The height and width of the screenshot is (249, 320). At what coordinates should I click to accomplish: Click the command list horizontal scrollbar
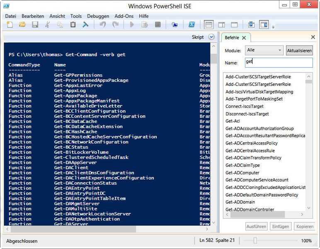264,214
